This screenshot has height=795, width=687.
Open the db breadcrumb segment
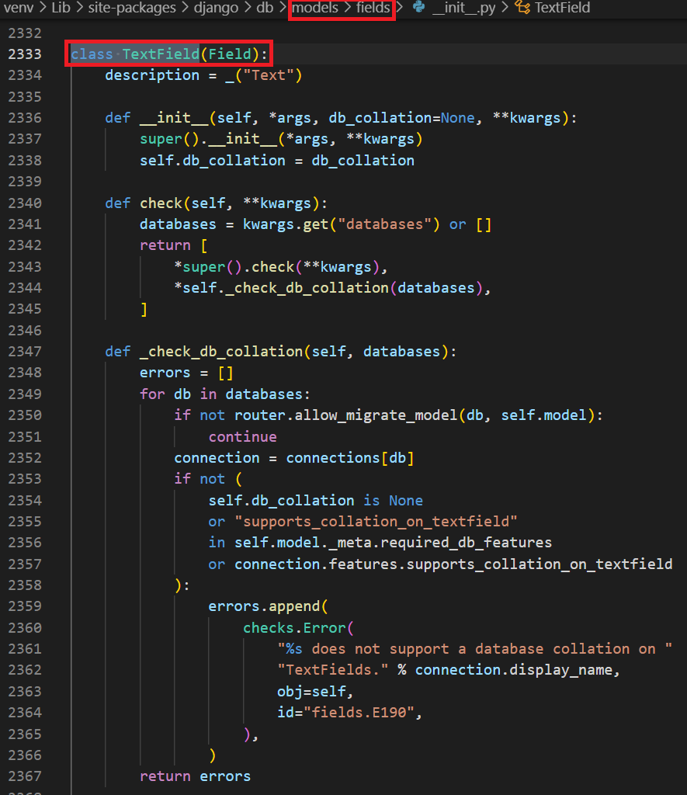click(265, 8)
